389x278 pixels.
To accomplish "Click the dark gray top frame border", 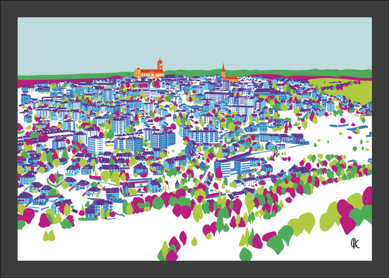I will [x=194, y=8].
